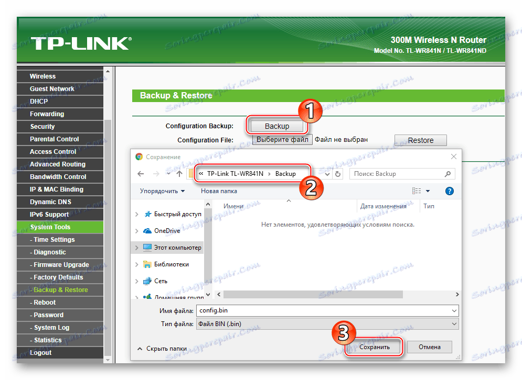Select the This PC monitor icon

[147, 248]
